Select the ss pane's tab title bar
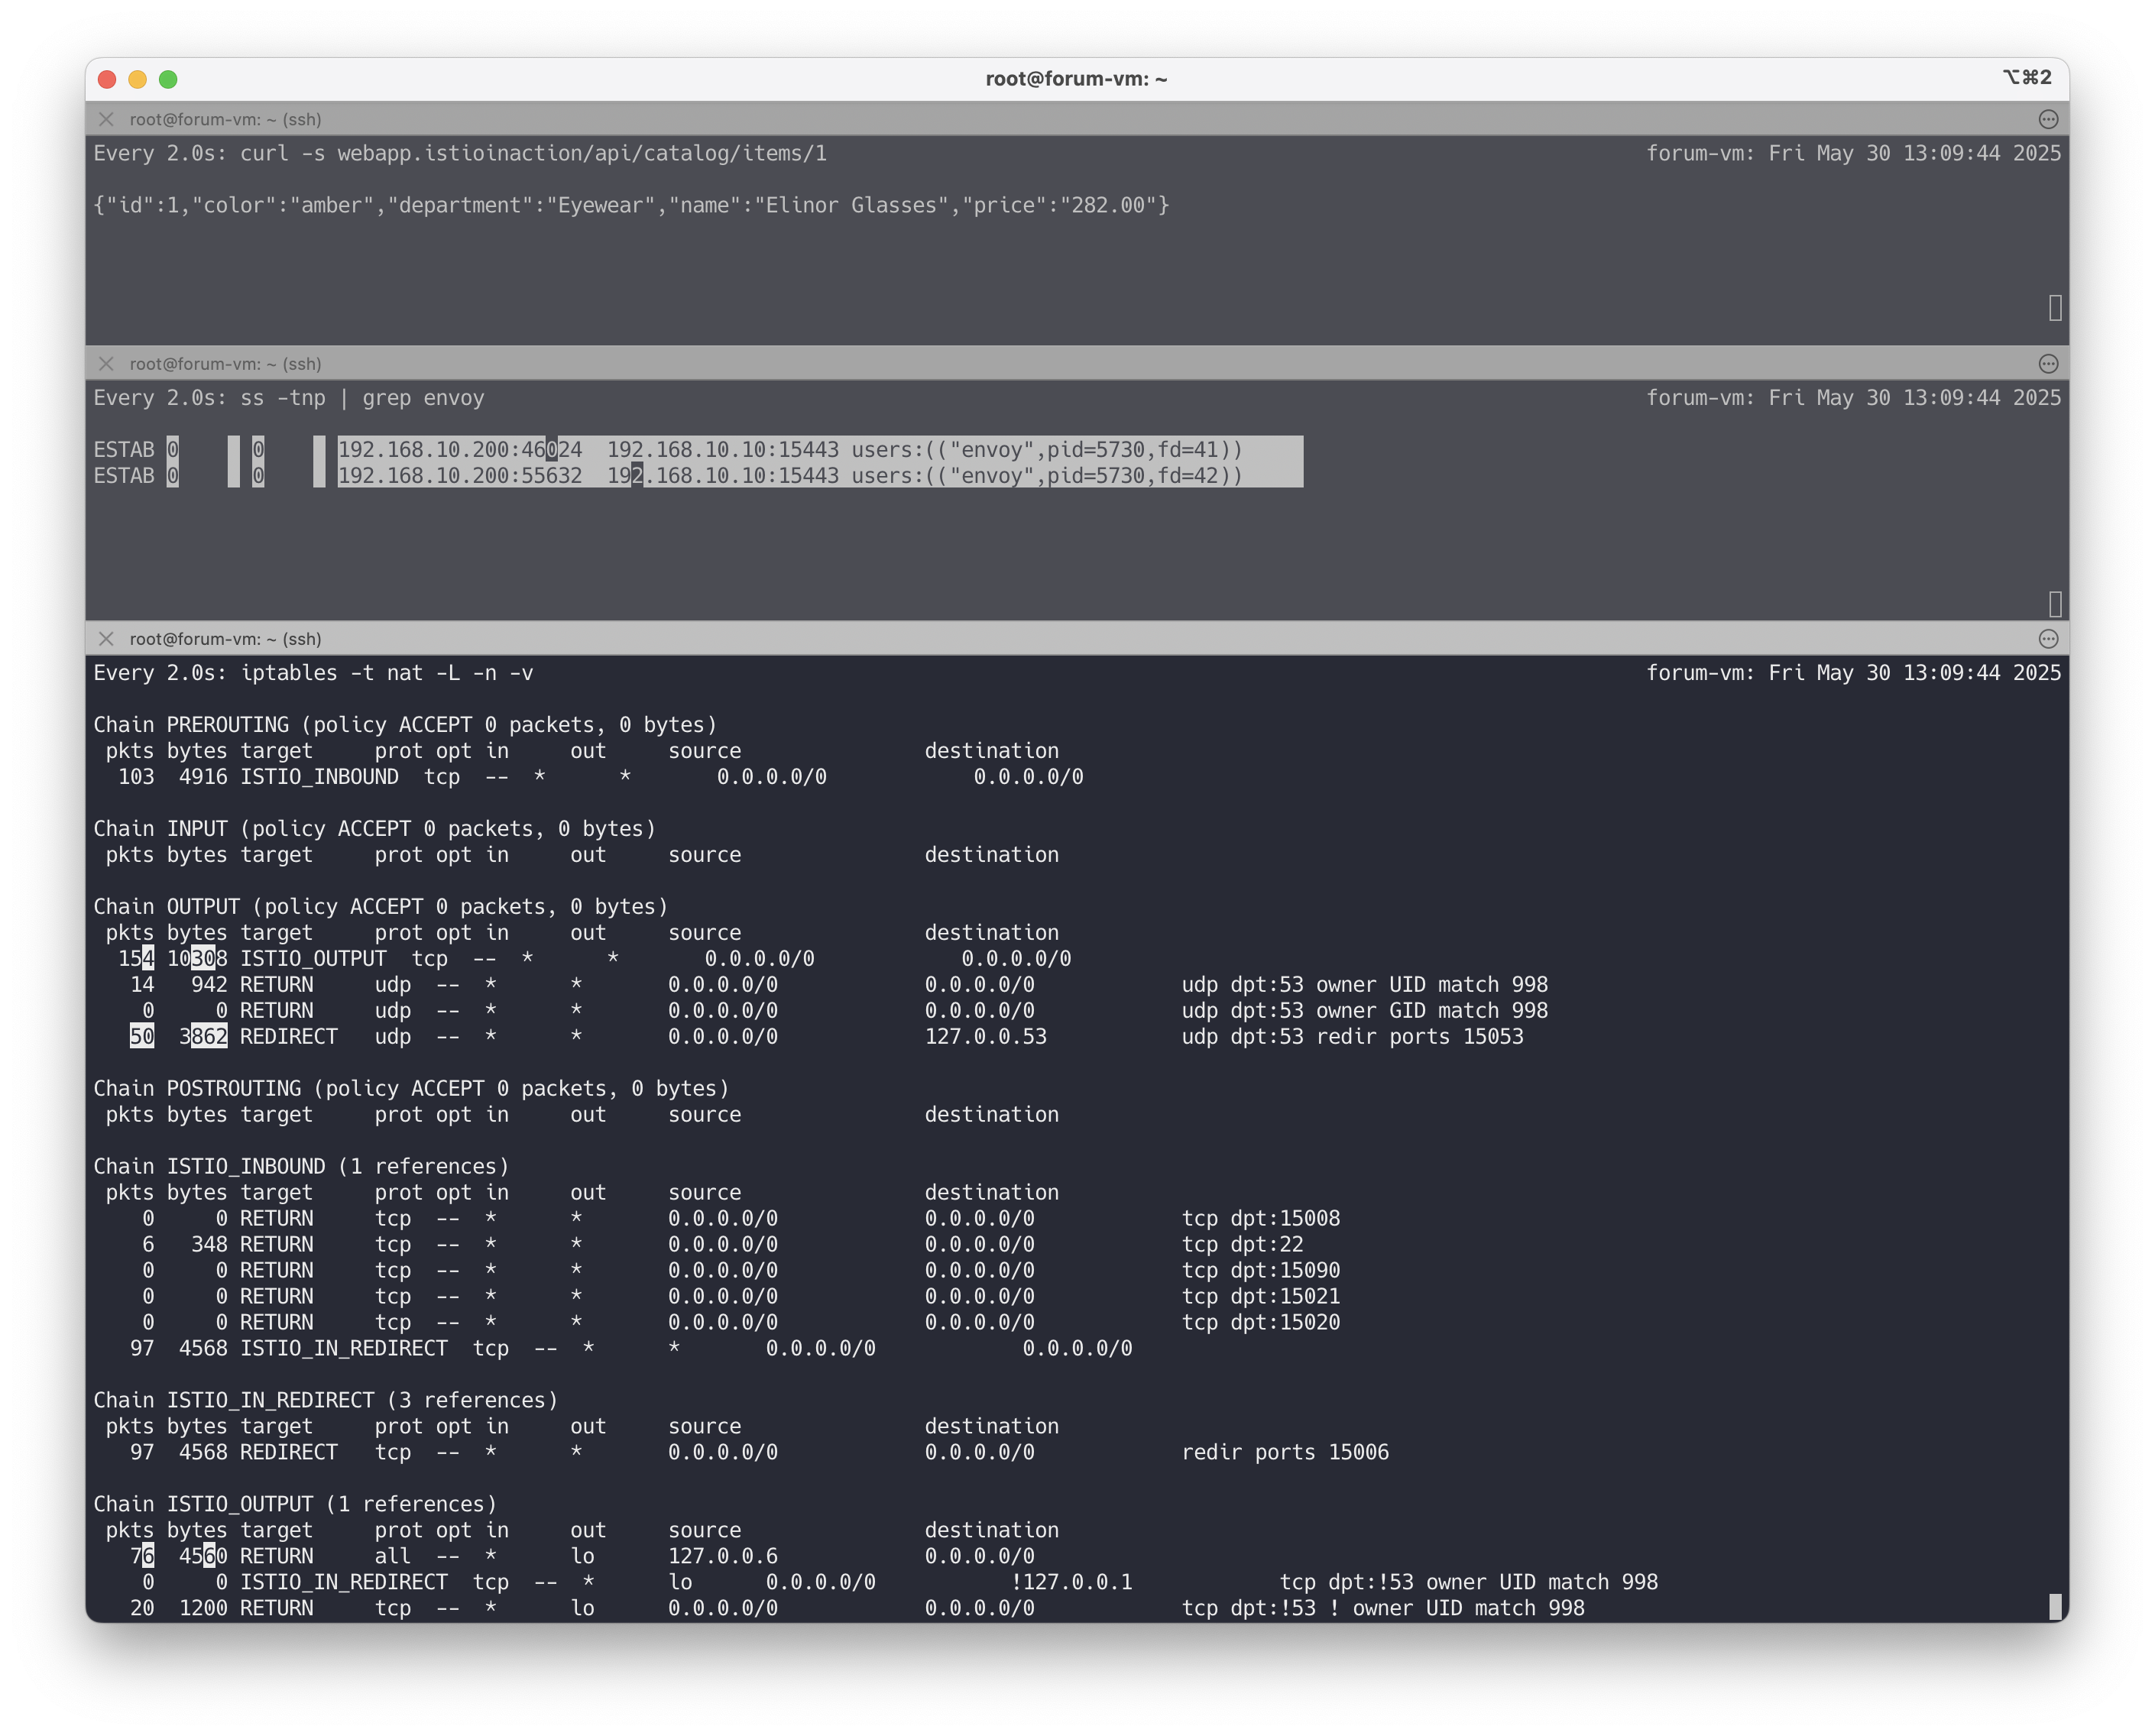Image resolution: width=2155 pixels, height=1736 pixels. pyautogui.click(x=1077, y=364)
